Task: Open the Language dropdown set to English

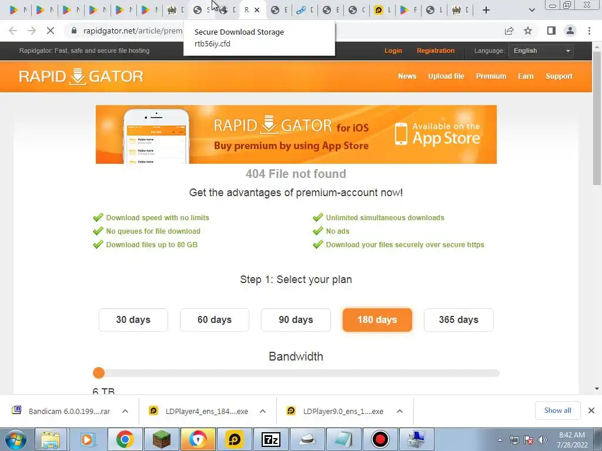Action: pyautogui.click(x=541, y=51)
